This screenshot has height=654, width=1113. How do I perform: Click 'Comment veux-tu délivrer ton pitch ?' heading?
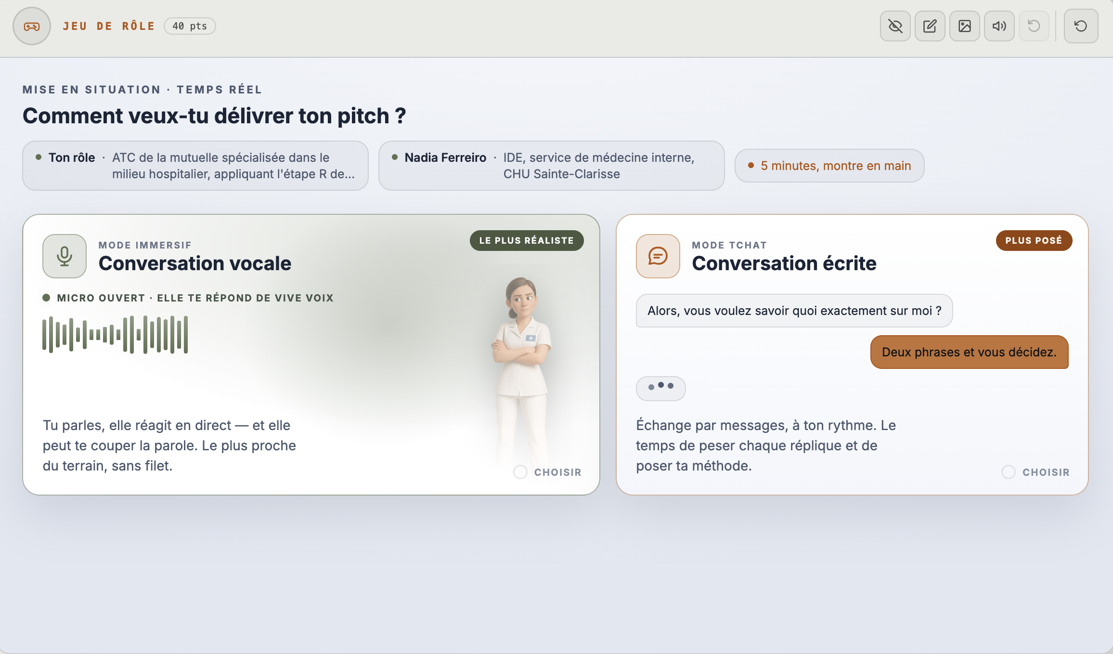(x=214, y=116)
